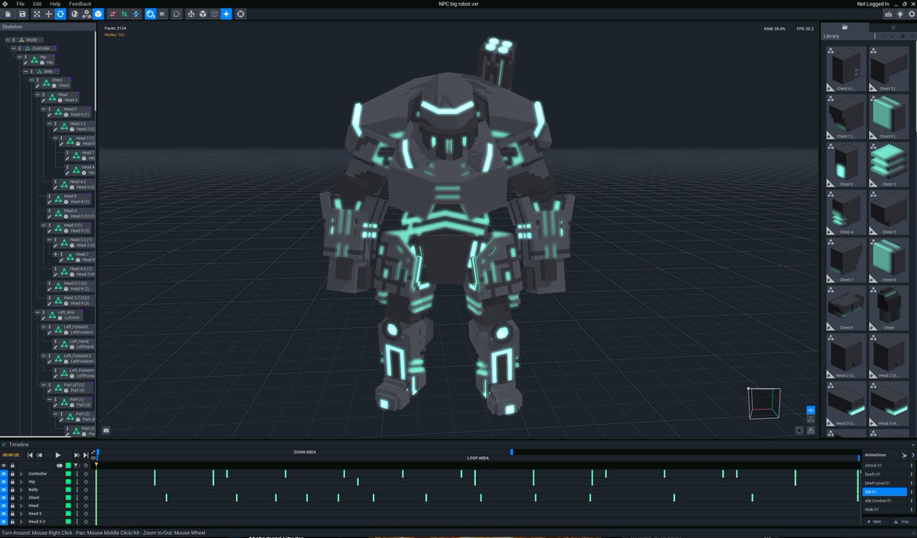Select the Attack 01 animation
This screenshot has width=917, height=538.
[x=884, y=465]
